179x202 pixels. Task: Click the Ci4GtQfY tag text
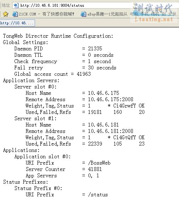125,137
